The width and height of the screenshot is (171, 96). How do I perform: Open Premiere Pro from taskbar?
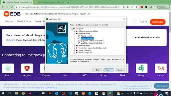(37, 93)
